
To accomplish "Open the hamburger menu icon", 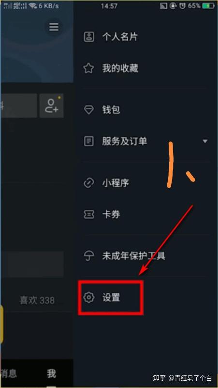I will 54,27.
